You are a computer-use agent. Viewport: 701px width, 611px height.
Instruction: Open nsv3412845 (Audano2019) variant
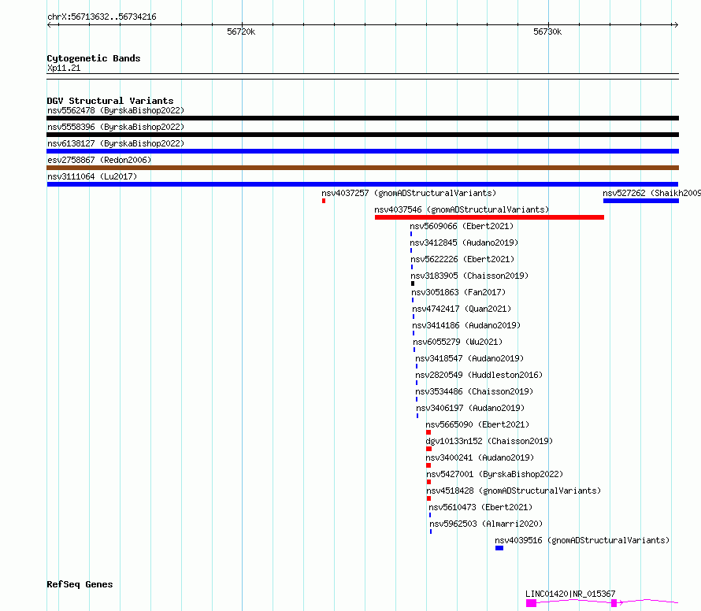click(x=464, y=243)
